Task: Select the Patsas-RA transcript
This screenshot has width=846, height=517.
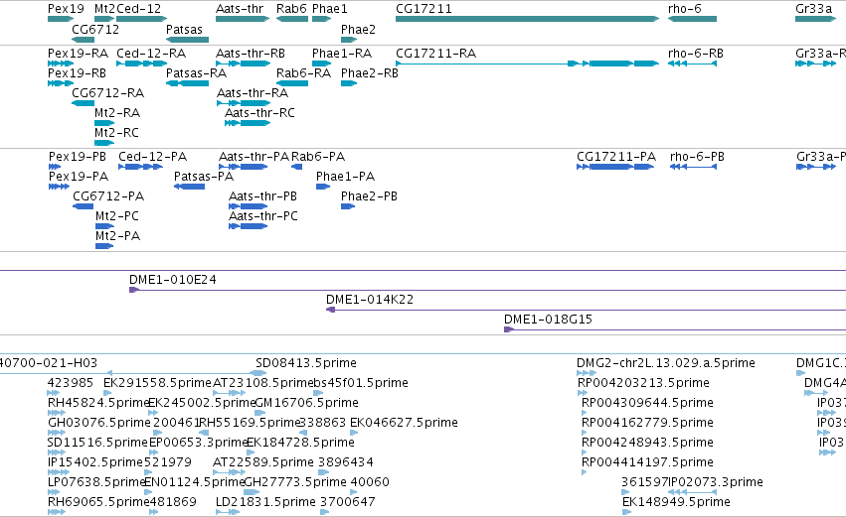Action: click(187, 83)
